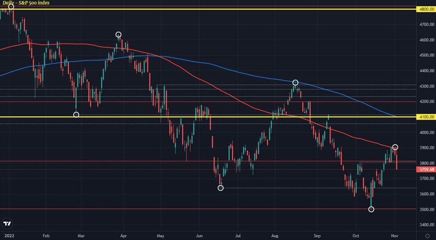Click the Jul label on time axis
This screenshot has height=240, width=436.
[237, 235]
